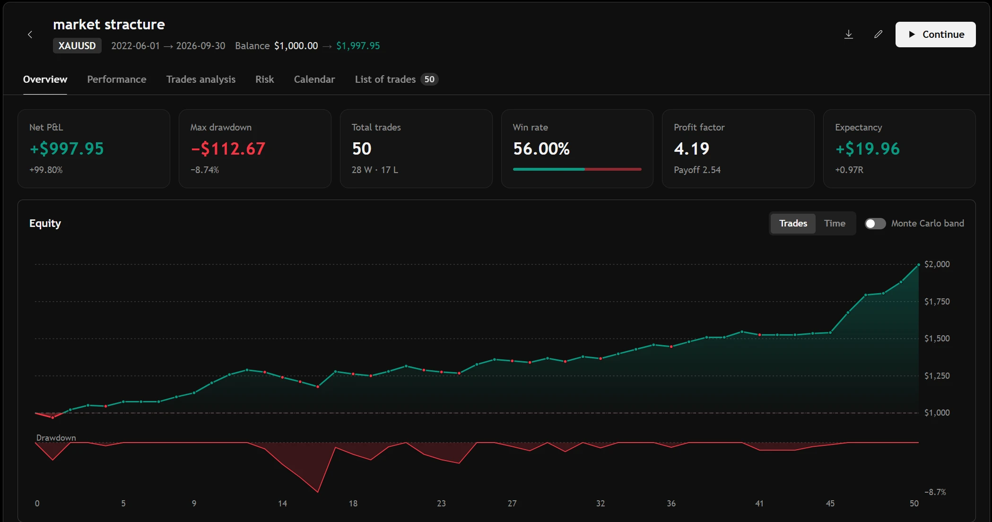Screen dimensions: 992x522
Task: Click the $1,750 y-axis label
Action: [937, 302]
